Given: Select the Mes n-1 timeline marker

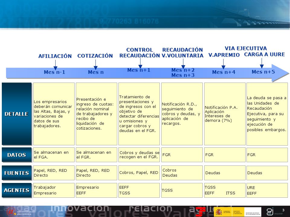Looking at the screenshot, I should [55, 72].
